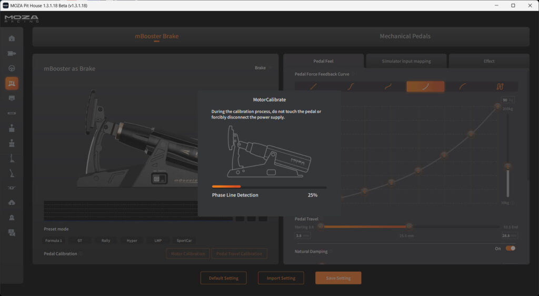This screenshot has height=296, width=539.
Task: Open the Brake pedal role dropdown
Action: [263, 68]
